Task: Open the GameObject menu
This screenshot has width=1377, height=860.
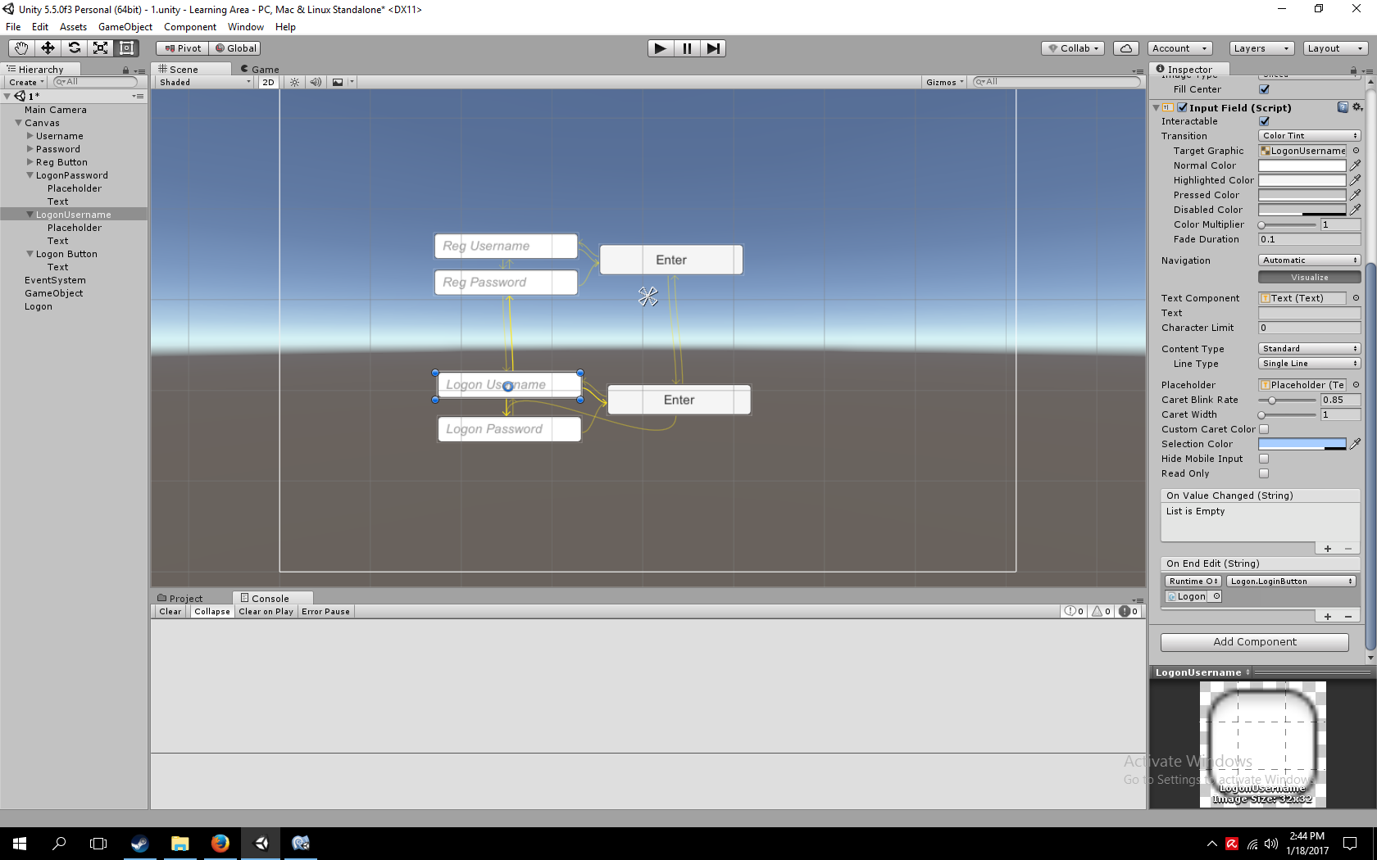Action: tap(125, 27)
